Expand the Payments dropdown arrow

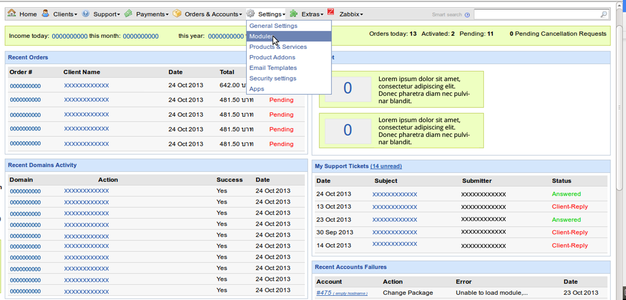coord(167,15)
